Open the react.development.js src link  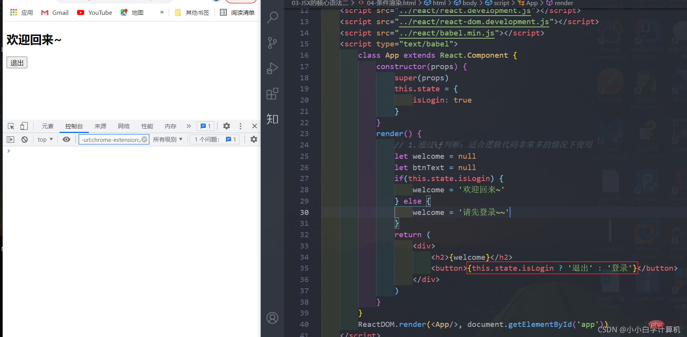tap(465, 11)
